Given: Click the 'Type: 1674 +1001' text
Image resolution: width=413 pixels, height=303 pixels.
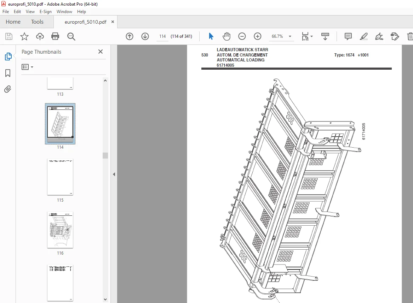Looking at the screenshot, I should click(x=351, y=55).
